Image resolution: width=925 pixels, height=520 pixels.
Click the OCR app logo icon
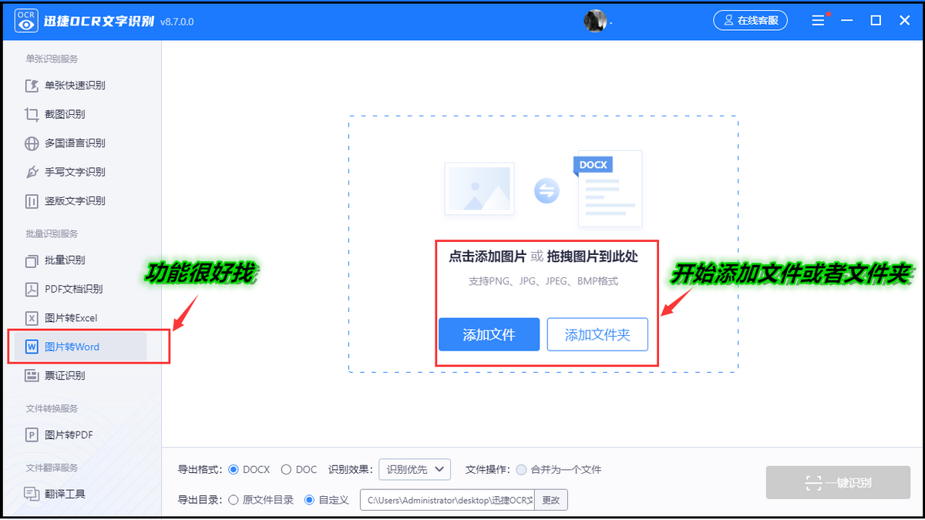click(x=27, y=21)
